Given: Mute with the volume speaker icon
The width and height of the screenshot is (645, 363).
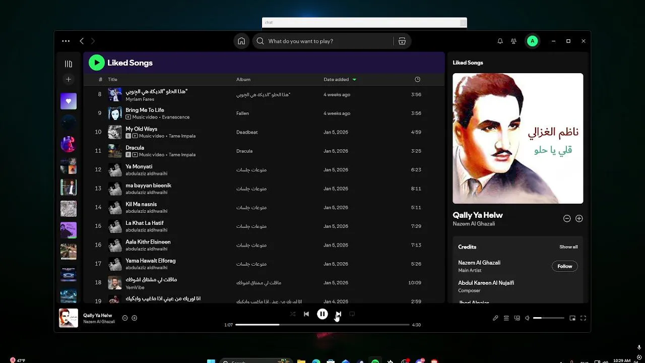Looking at the screenshot, I should point(527,318).
